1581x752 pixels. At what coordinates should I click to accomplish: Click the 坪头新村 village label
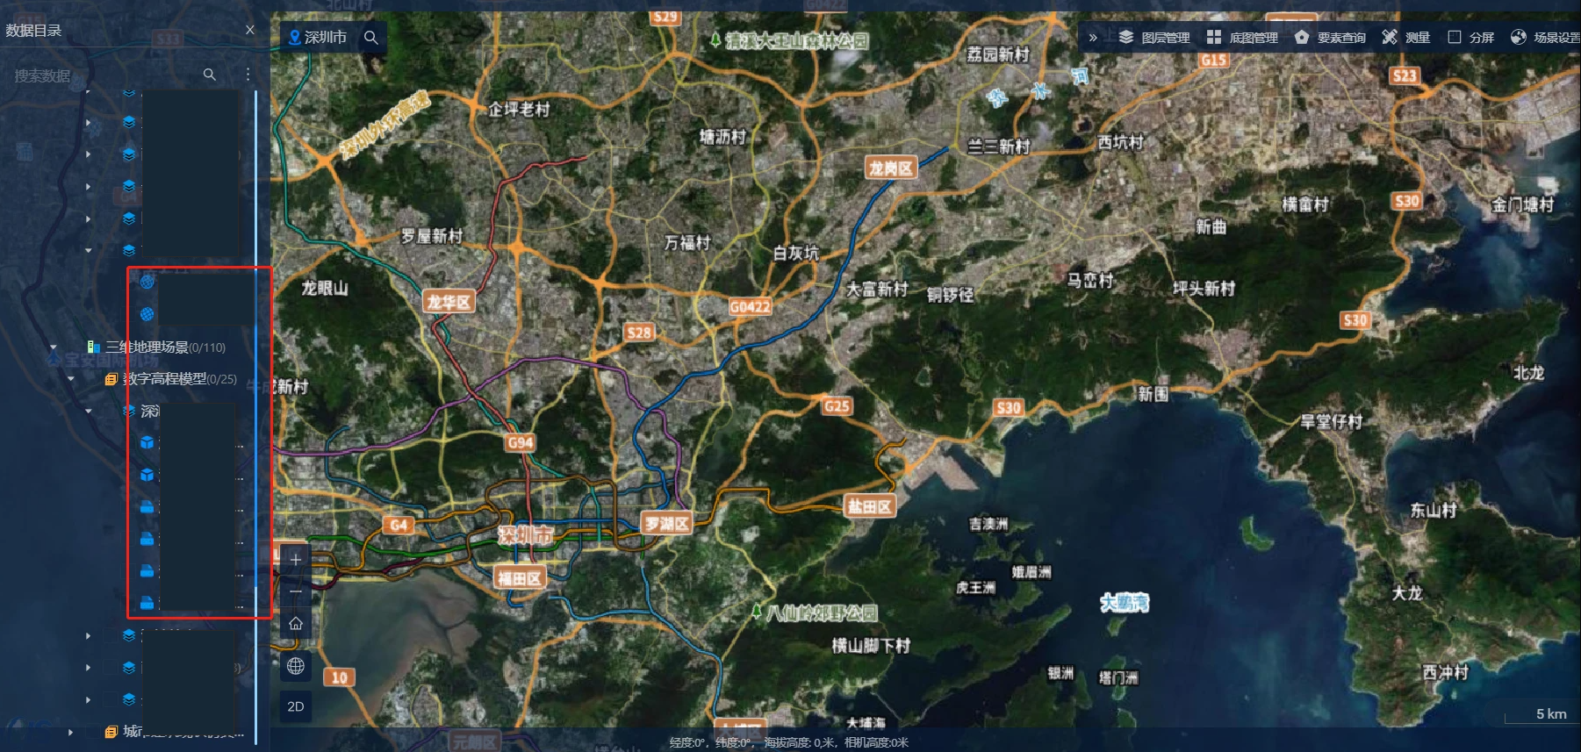[1204, 288]
